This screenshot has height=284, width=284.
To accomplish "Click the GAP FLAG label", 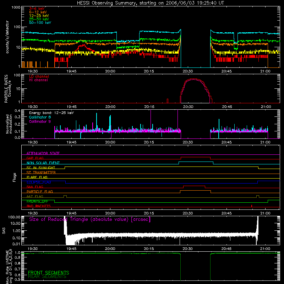I will coord(35,158).
